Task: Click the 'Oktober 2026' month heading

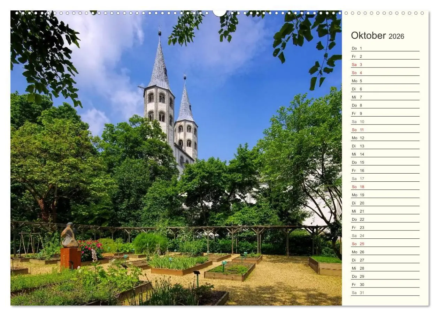Action: click(377, 36)
